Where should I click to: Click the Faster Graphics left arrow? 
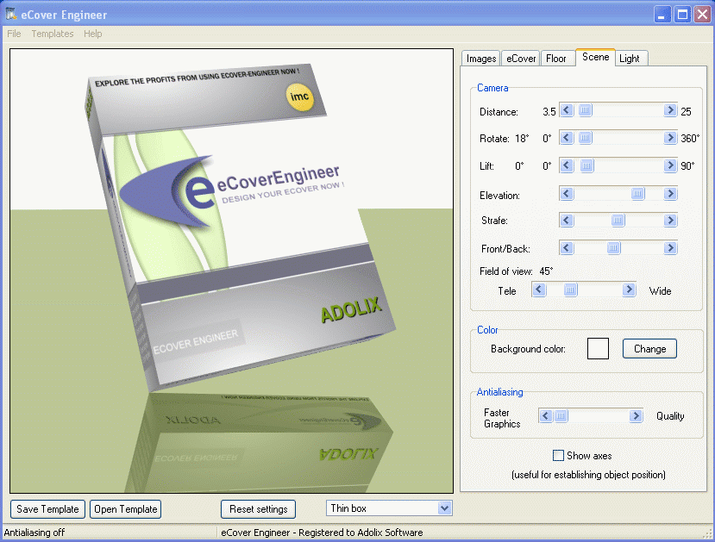point(545,415)
